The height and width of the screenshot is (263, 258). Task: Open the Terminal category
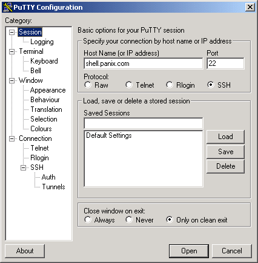pos(31,51)
